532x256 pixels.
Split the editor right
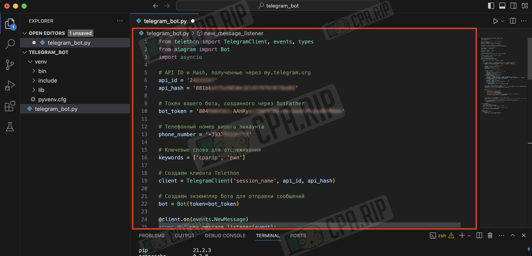(512, 21)
